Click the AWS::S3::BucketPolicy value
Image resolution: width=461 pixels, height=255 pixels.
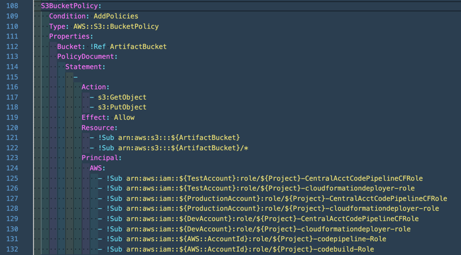[116, 27]
